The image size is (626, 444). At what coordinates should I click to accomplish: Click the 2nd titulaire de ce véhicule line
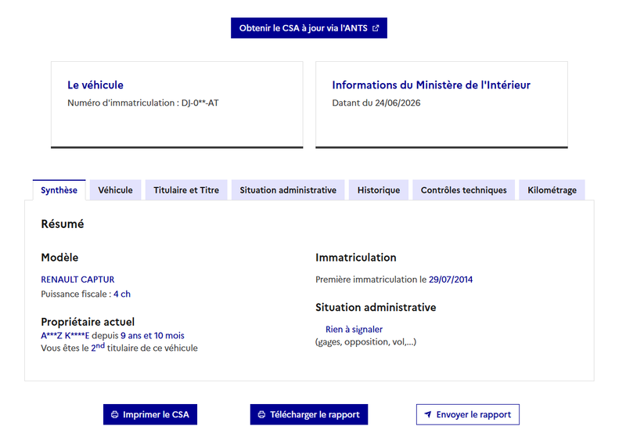(x=120, y=347)
